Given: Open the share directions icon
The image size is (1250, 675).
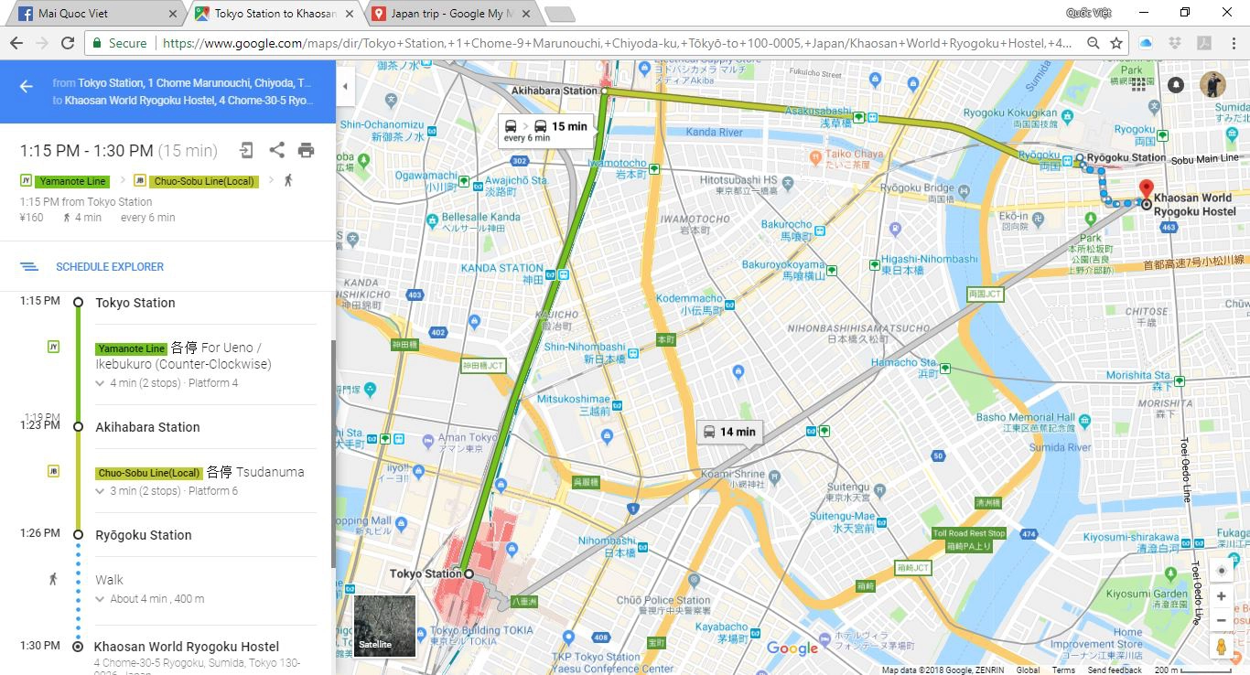Looking at the screenshot, I should coord(276,150).
